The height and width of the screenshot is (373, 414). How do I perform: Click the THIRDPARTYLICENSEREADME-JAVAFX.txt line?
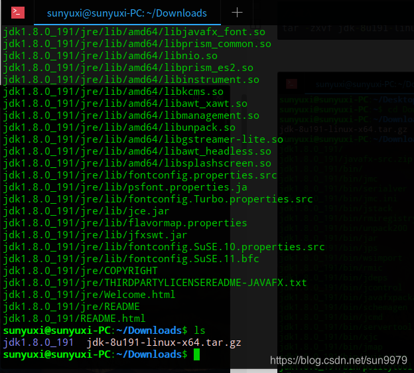click(155, 283)
